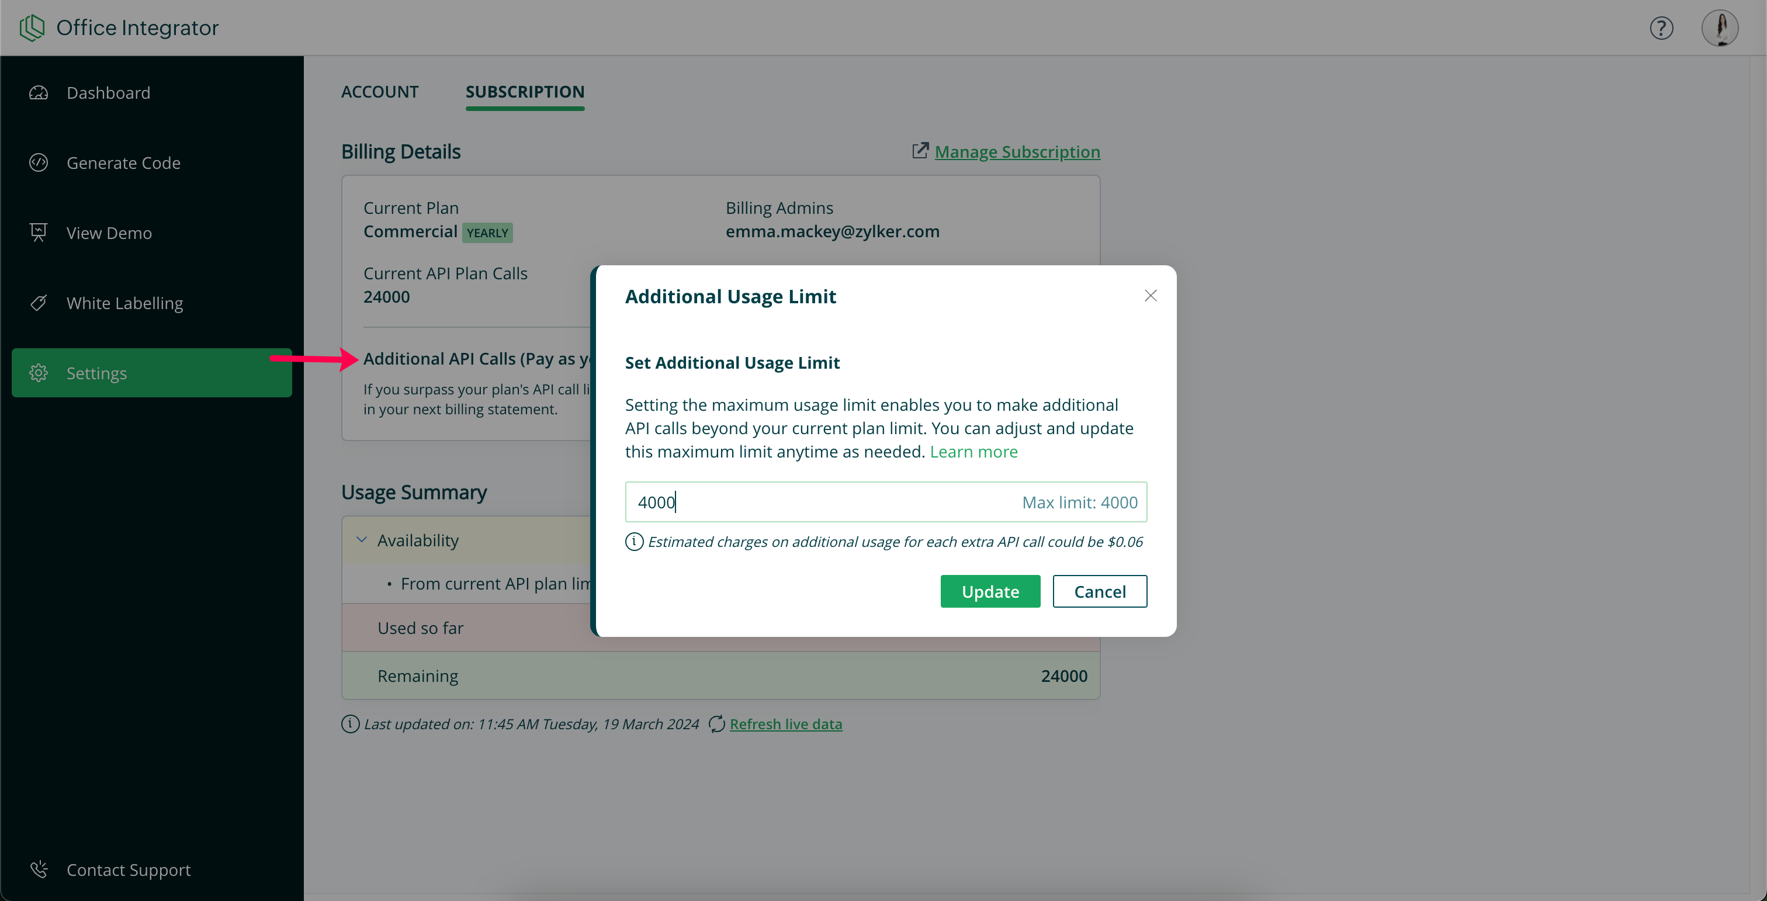This screenshot has height=901, width=1767.
Task: Click the White Labelling tag icon
Action: click(x=39, y=303)
